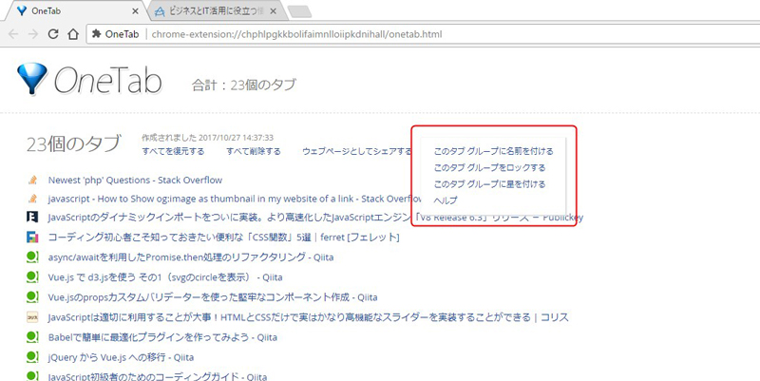The image size is (760, 381).
Task: Click the browser forward arrow
Action: pyautogui.click(x=33, y=34)
